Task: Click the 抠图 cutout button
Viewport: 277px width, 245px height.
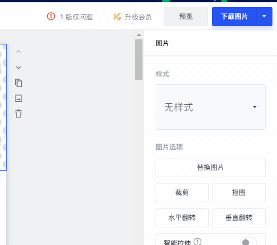Action: 239,193
